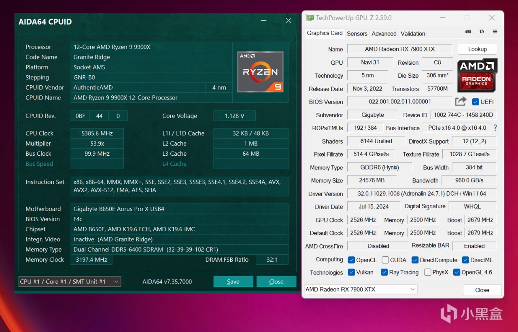Click the Ryzen 9 logo in AIDA64
The image size is (518, 332).
pos(260,72)
